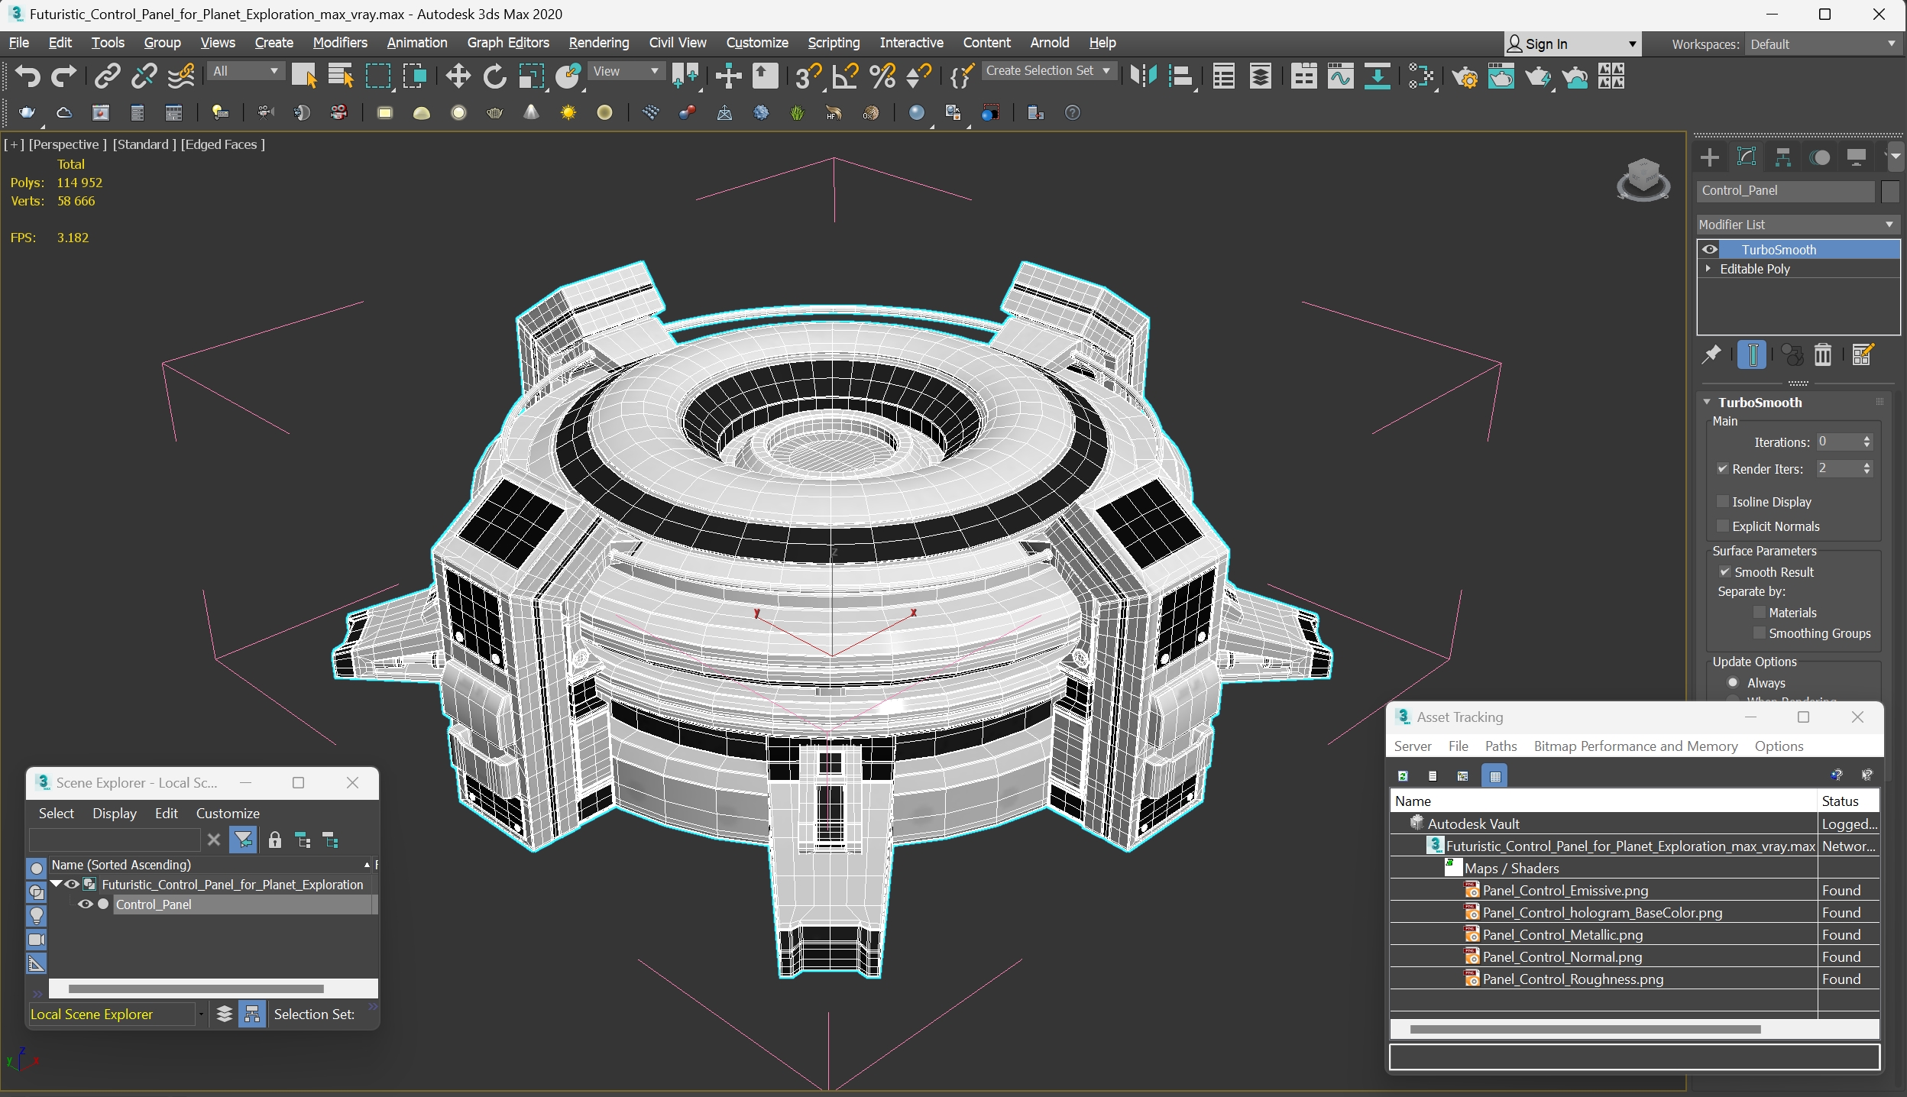Open the Rendering menu

tap(599, 43)
